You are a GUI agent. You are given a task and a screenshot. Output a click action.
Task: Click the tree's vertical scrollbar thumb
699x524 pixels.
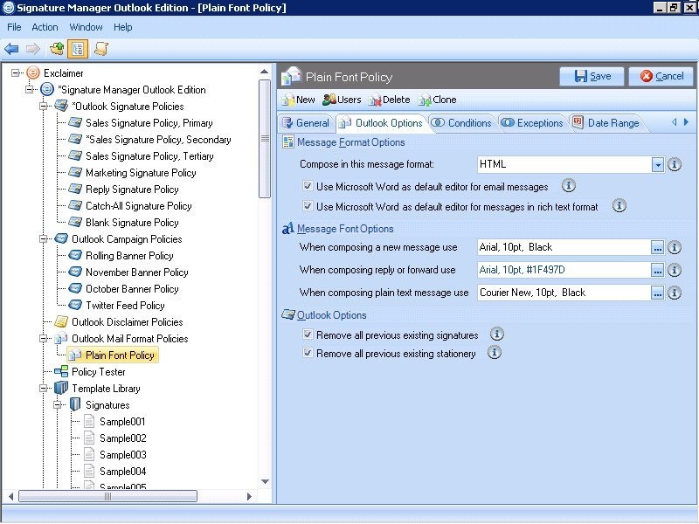click(x=265, y=139)
